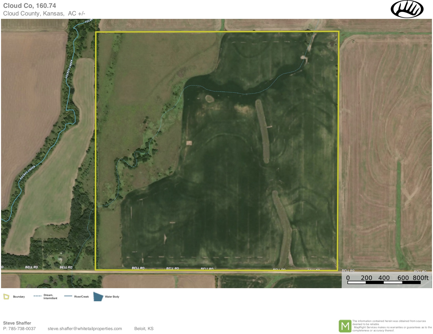Image resolution: width=433 pixels, height=334 pixels.
Task: Click the black-and-white scale bar
Action: pyautogui.click(x=384, y=283)
